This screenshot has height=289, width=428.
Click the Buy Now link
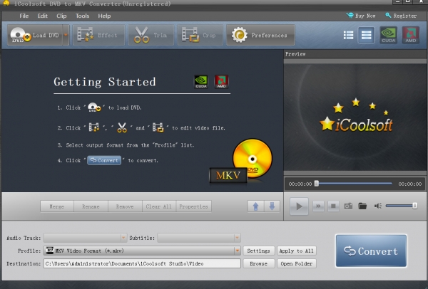[x=361, y=16]
